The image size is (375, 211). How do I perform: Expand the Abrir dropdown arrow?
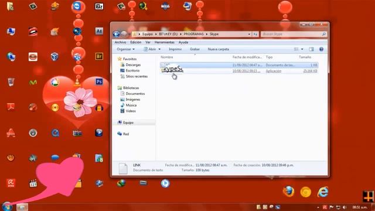tap(159, 49)
